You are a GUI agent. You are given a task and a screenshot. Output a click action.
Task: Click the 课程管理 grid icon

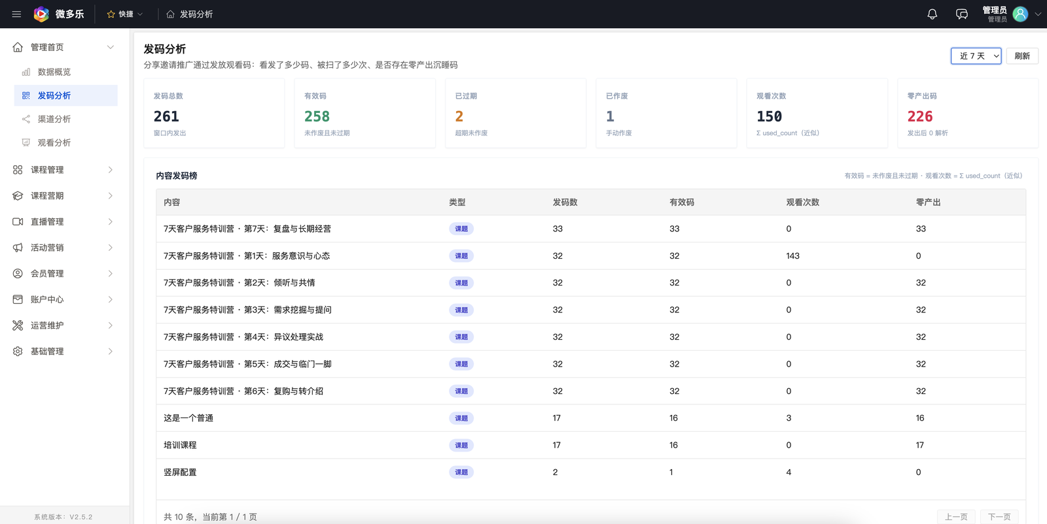click(18, 170)
